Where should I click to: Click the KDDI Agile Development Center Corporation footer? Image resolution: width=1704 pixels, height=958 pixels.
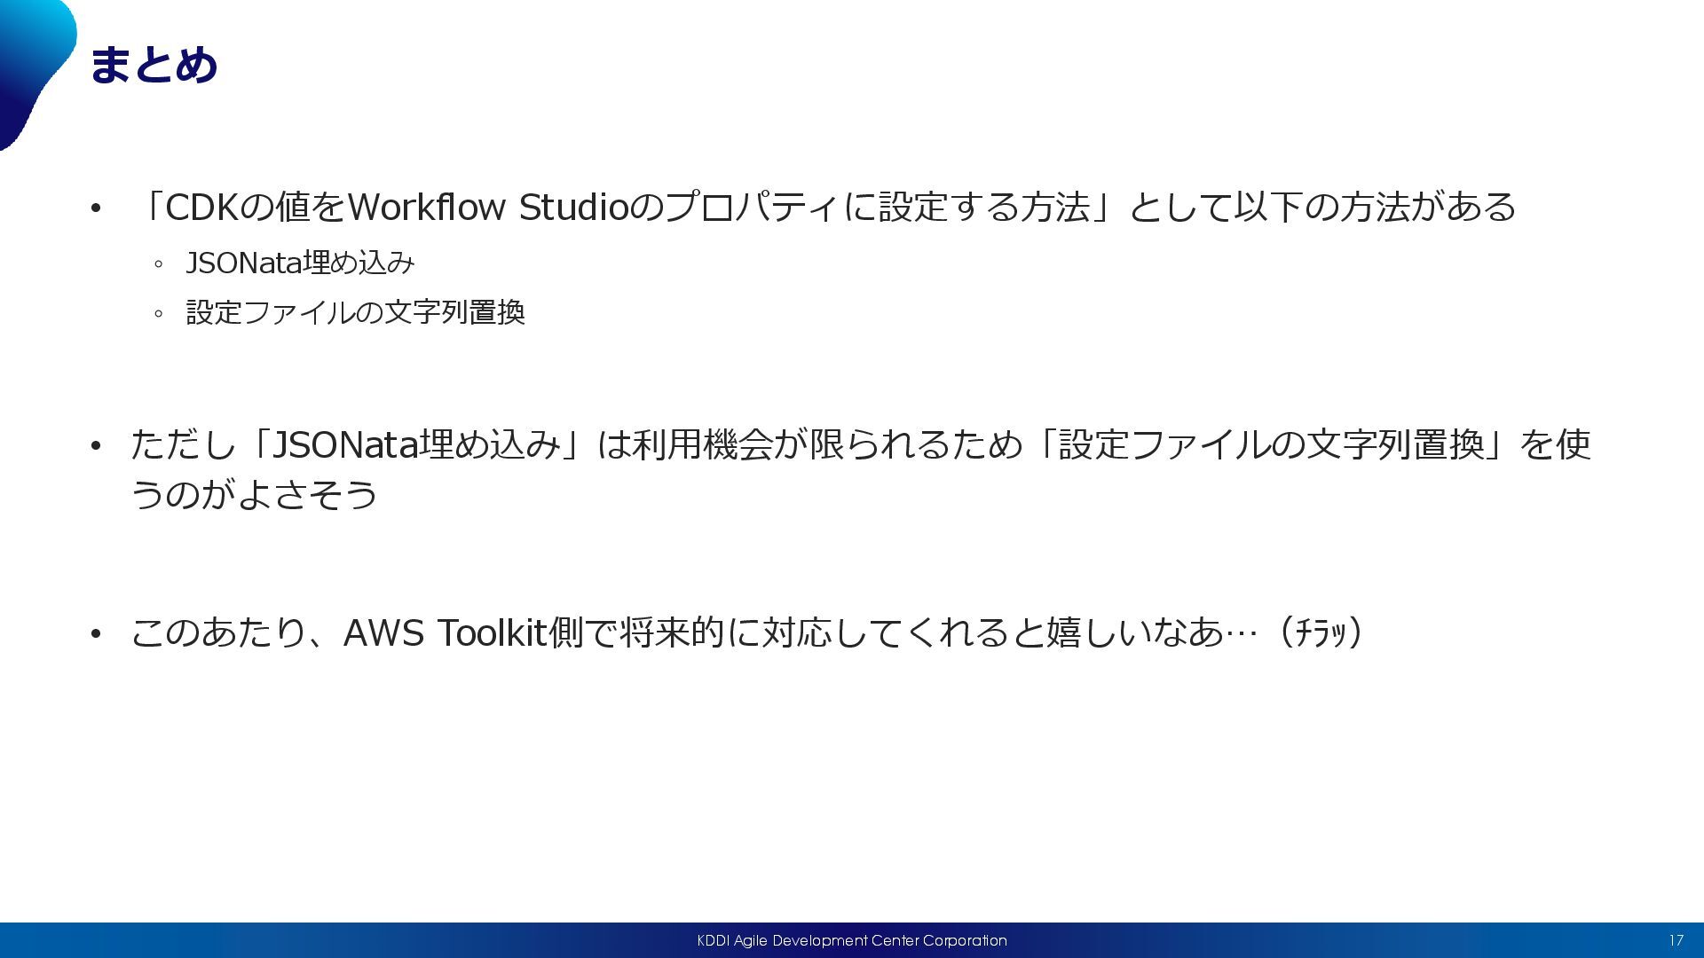851,940
